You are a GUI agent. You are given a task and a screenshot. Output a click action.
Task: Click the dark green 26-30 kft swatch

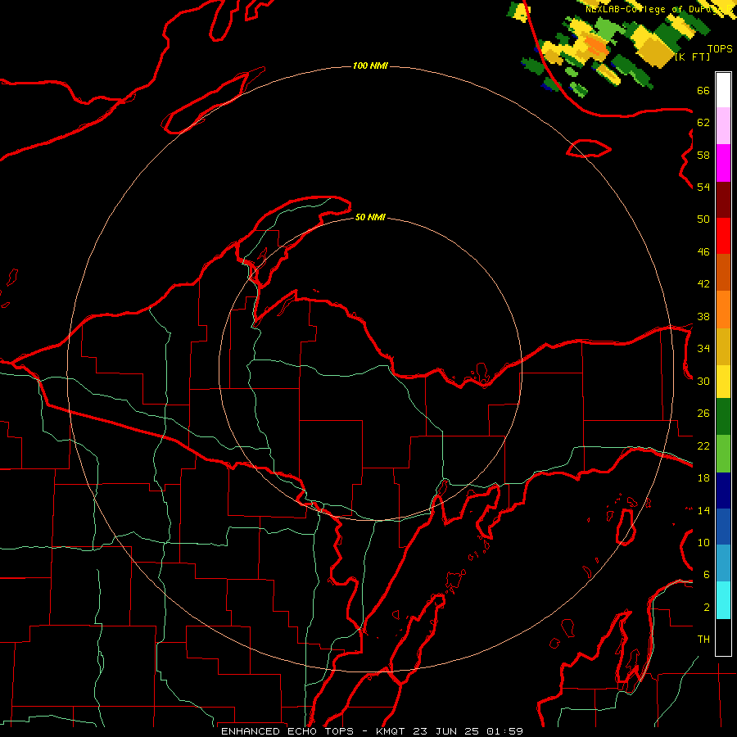723,417
